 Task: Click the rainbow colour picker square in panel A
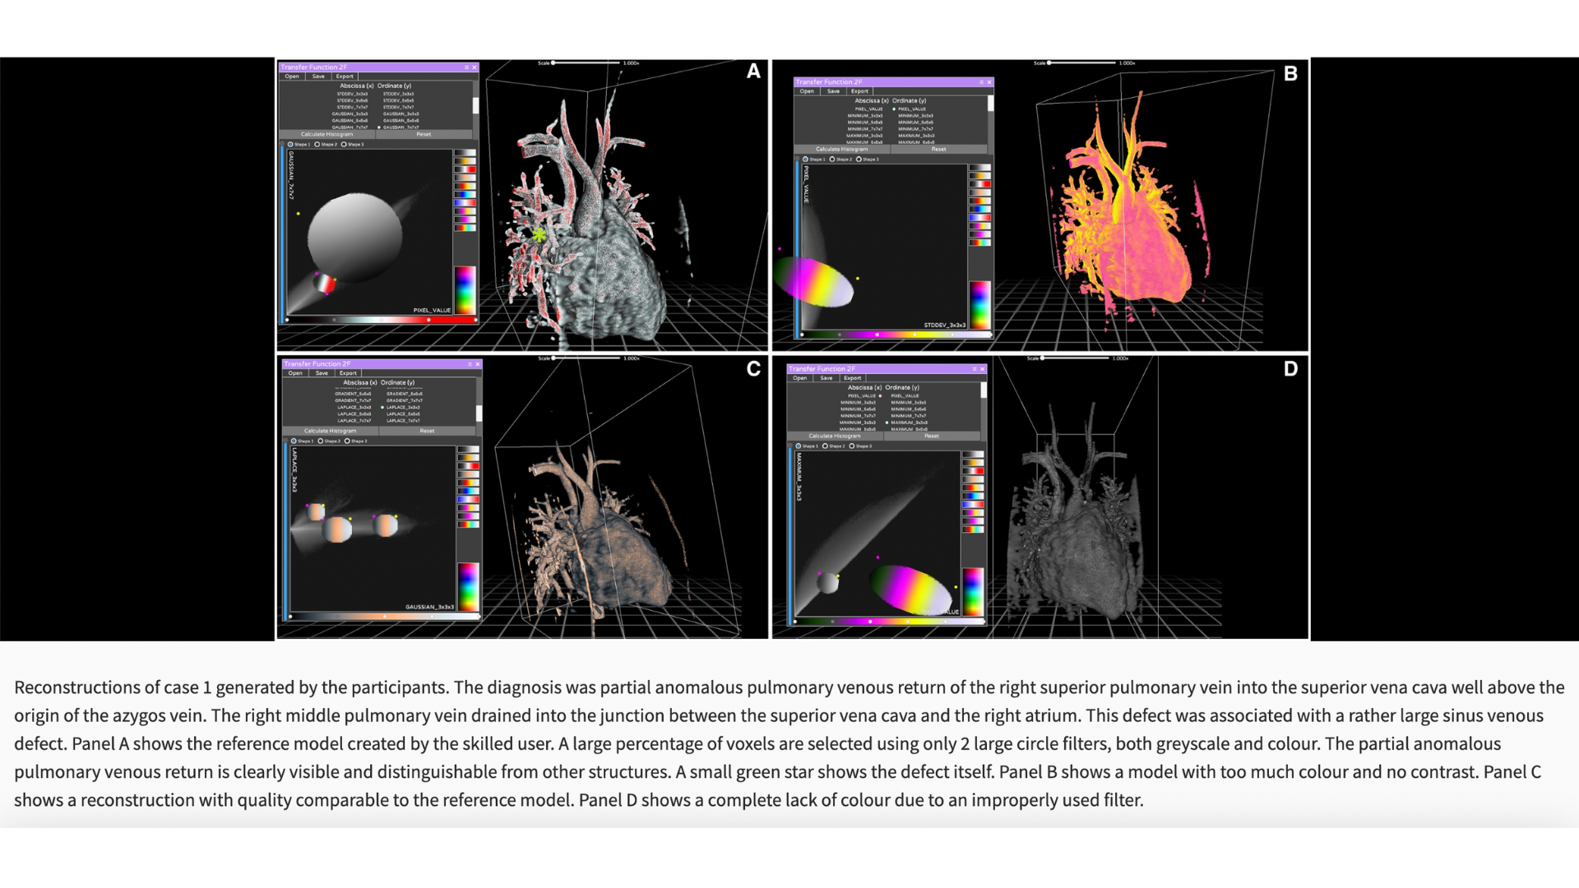465,289
